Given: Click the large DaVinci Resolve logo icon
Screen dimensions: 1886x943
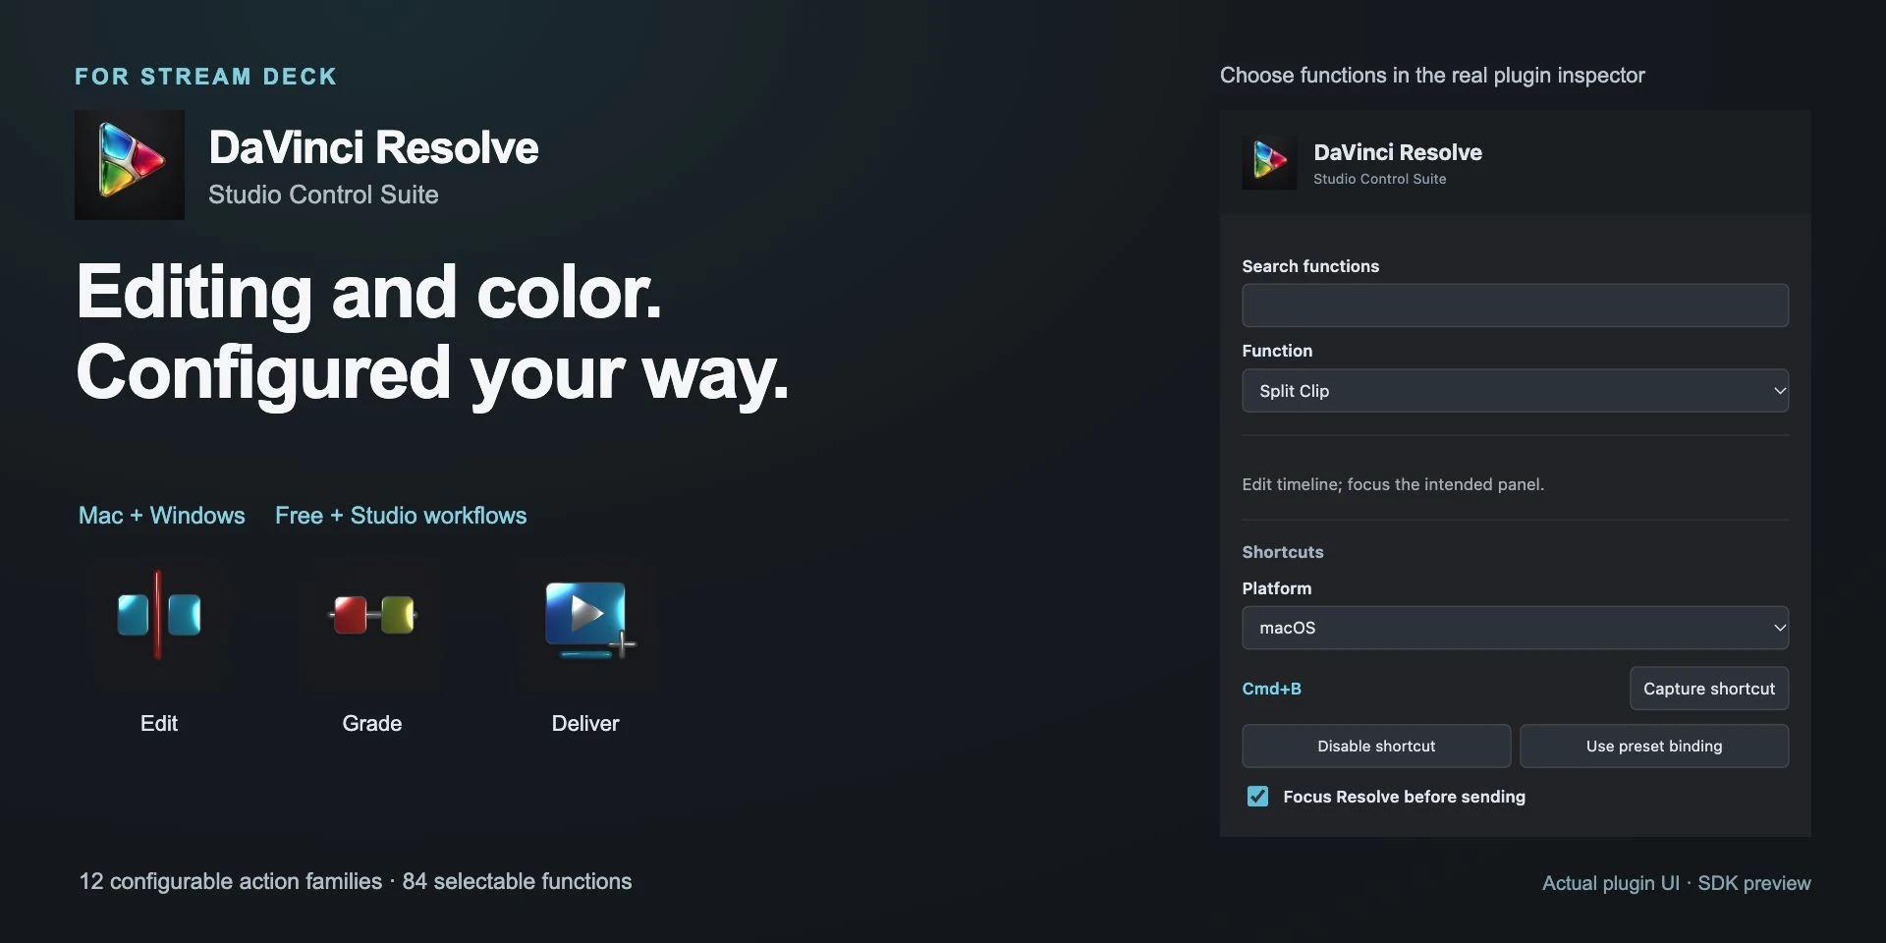Looking at the screenshot, I should pyautogui.click(x=130, y=165).
